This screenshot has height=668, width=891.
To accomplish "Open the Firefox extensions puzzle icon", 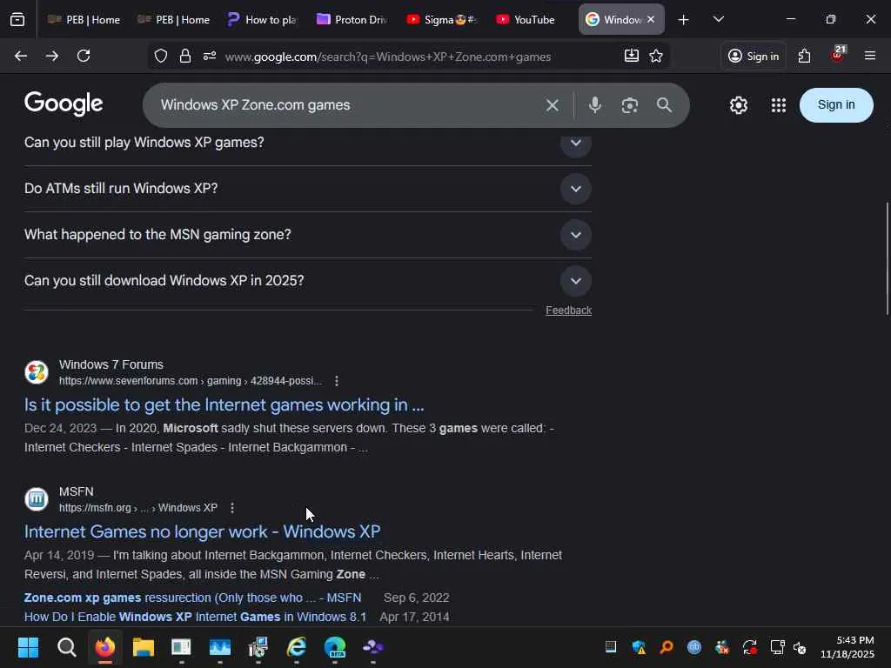I will [805, 56].
